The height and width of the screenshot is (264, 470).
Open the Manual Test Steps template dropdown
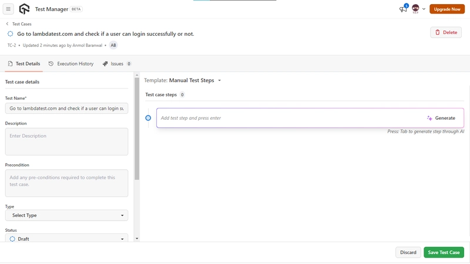195,80
